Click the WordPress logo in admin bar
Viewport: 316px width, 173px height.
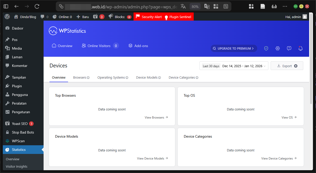7,17
